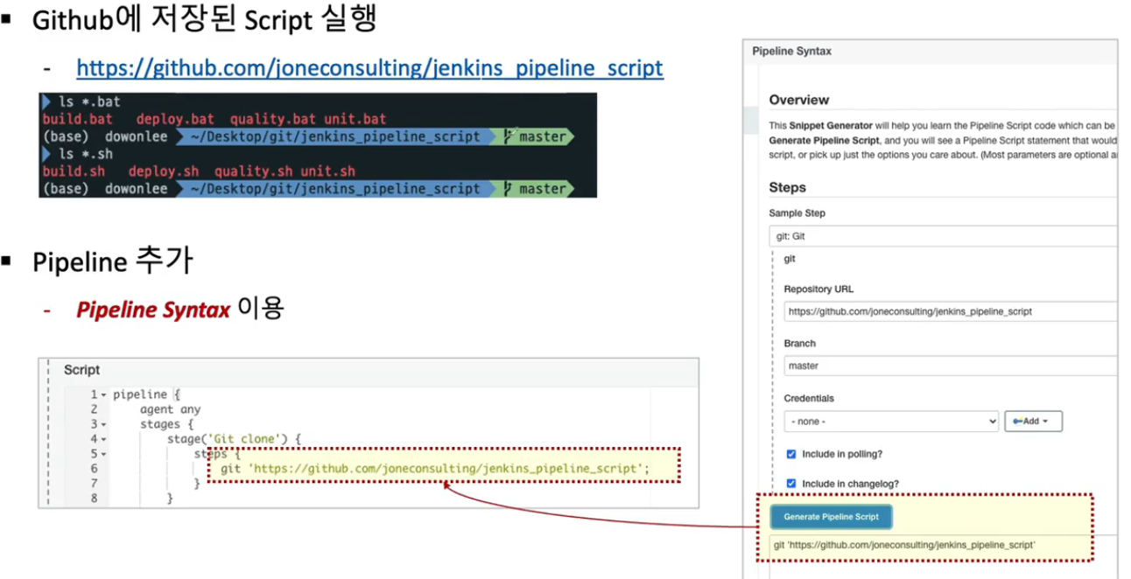Click the Repository URL input field
The height and width of the screenshot is (579, 1131).
tap(951, 311)
